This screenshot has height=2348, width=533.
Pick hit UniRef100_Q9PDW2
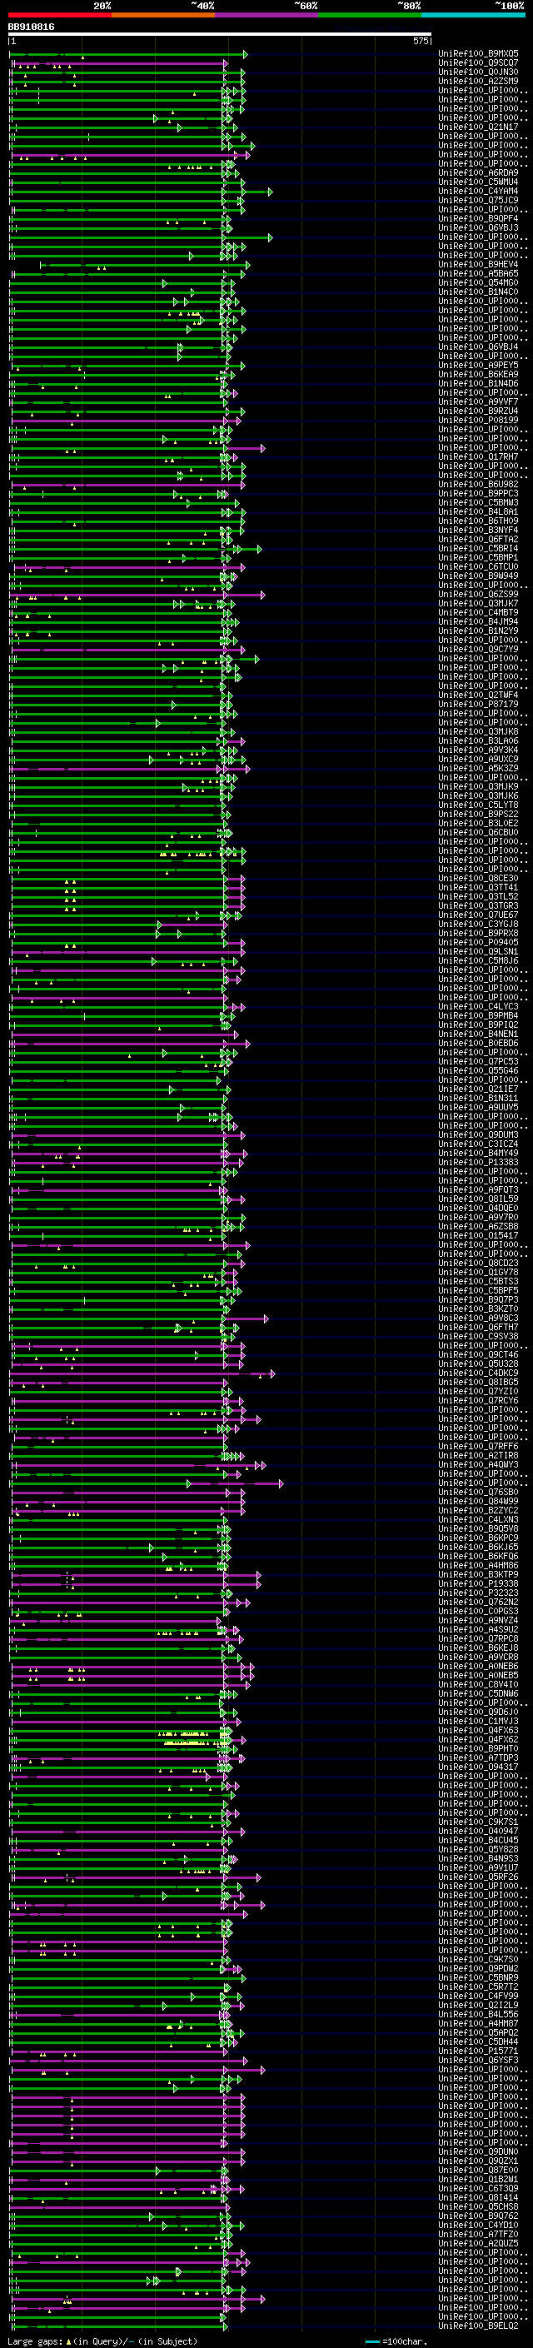(x=478, y=1969)
